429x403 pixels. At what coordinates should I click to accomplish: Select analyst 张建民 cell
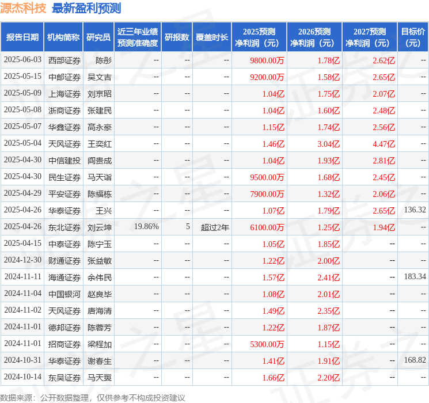tap(98, 110)
